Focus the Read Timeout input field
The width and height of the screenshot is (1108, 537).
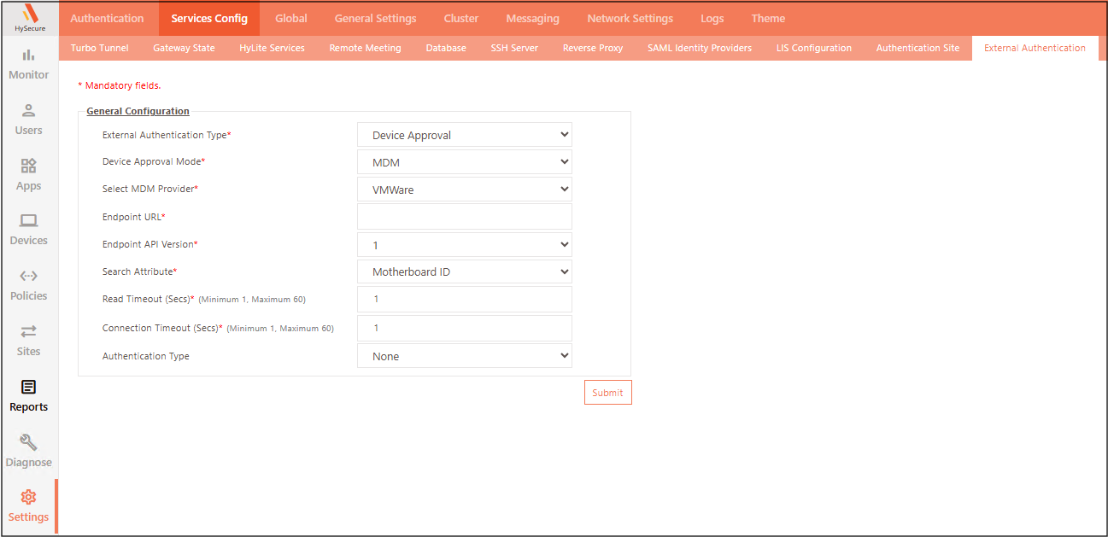point(464,299)
